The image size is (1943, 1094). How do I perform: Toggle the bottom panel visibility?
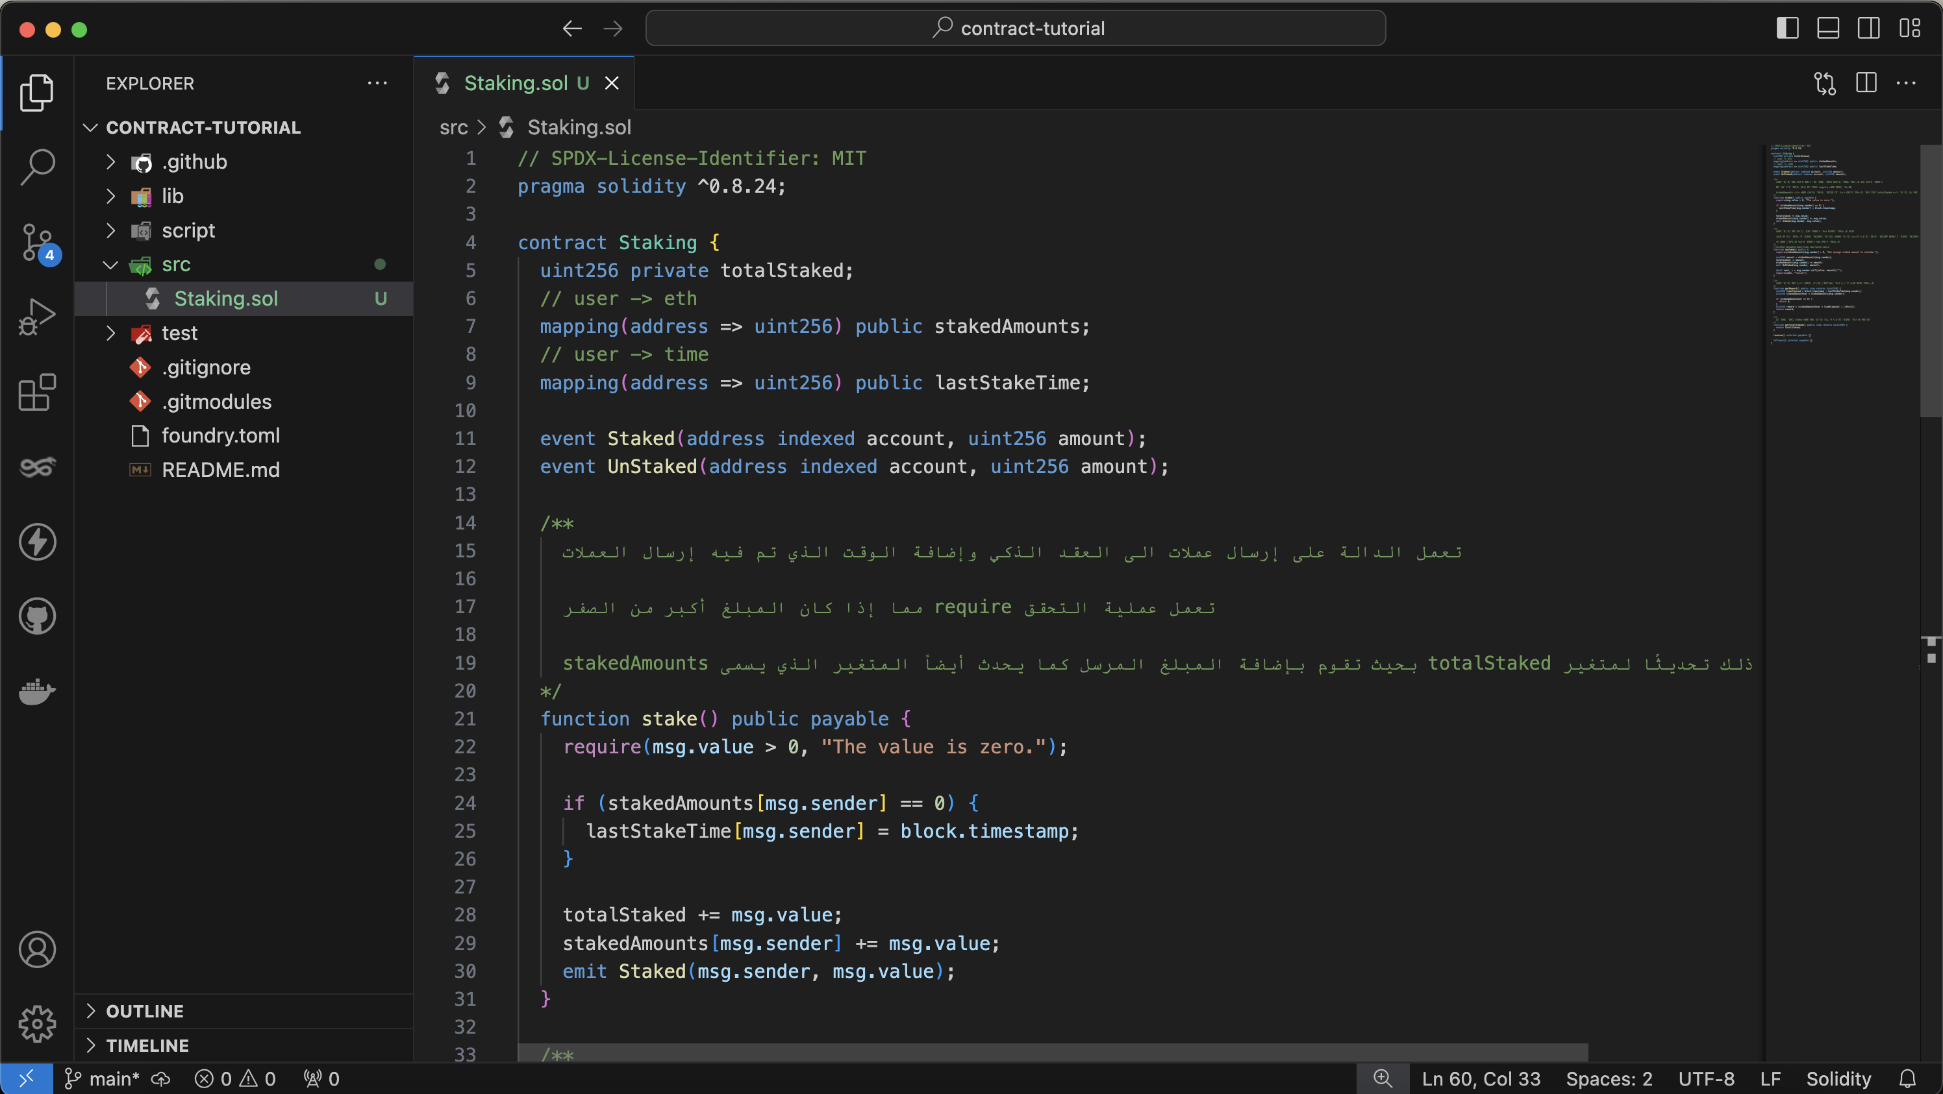point(1827,29)
